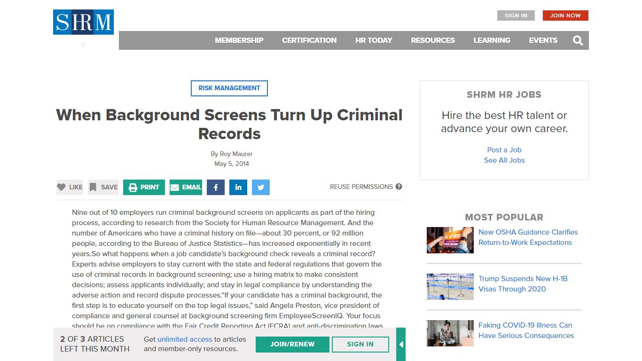Print the article
Screen dimensions: 642x361
(144, 187)
